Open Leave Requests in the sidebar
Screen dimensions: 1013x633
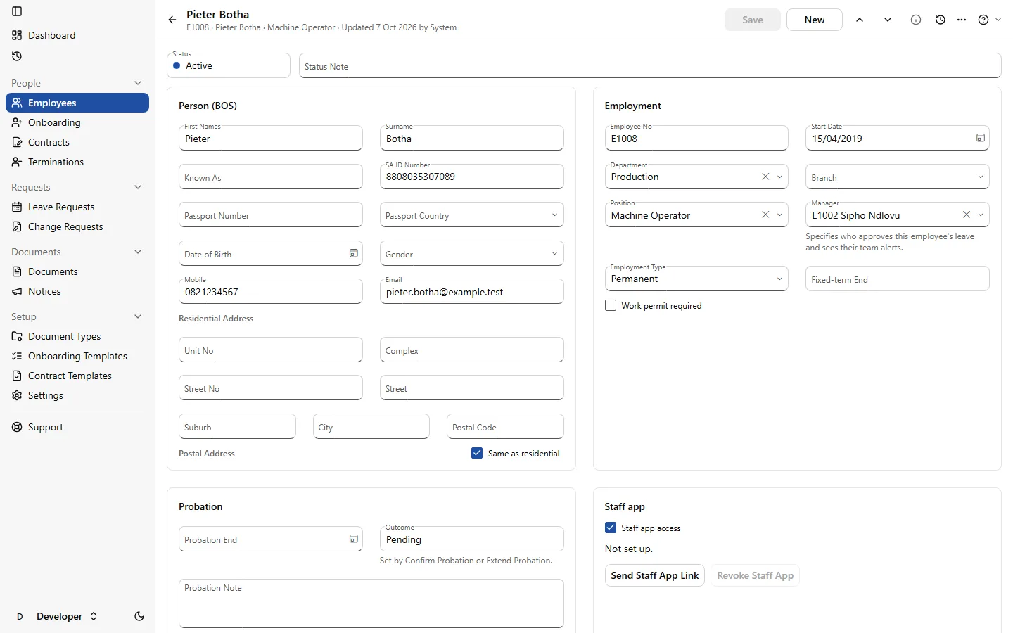[77, 207]
